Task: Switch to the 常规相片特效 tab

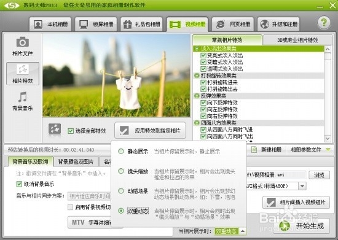Action: tap(227, 40)
